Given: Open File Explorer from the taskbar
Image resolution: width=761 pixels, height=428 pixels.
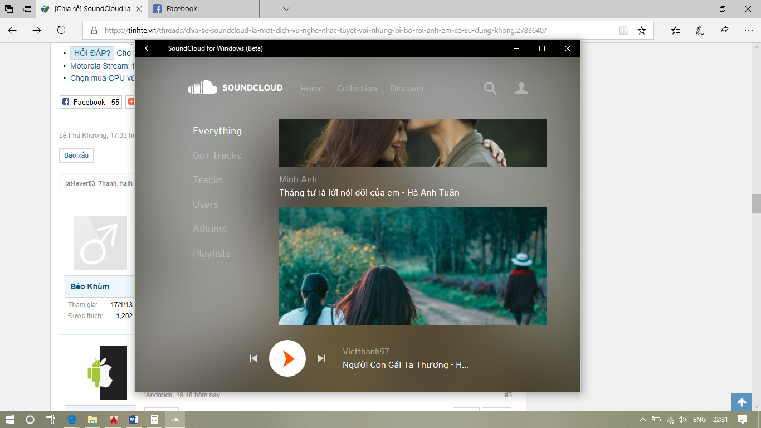Looking at the screenshot, I should pos(92,420).
